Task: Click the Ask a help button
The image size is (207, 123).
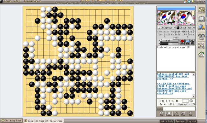Action: point(167,121)
